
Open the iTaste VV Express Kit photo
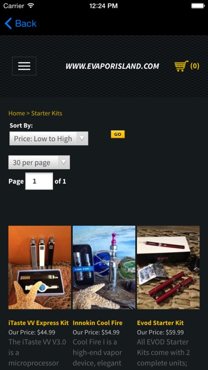point(39,267)
